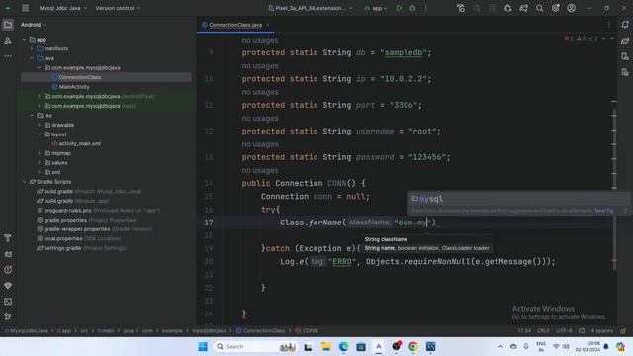Viewport: 633px width, 356px height.
Task: Collapse the java folder
Action: pos(32,58)
